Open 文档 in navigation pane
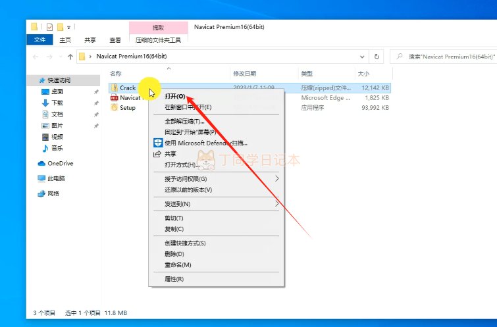The image size is (497, 327). (57, 114)
